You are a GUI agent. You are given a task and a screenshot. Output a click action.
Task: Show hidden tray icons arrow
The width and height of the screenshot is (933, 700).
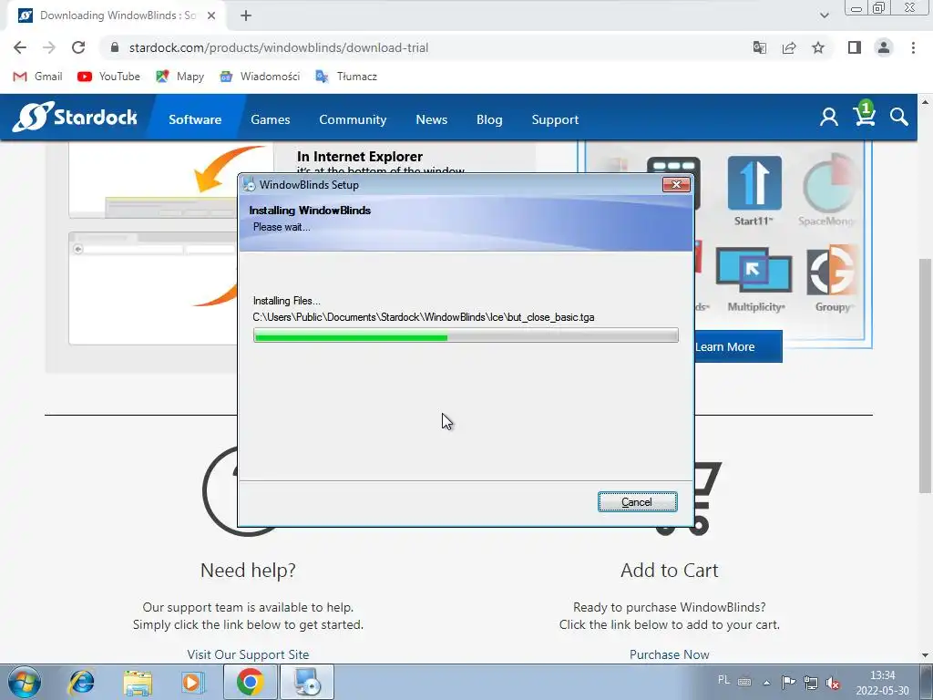[767, 683]
